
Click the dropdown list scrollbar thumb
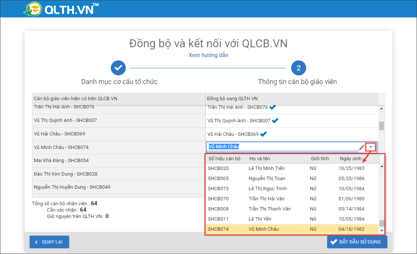(x=382, y=223)
